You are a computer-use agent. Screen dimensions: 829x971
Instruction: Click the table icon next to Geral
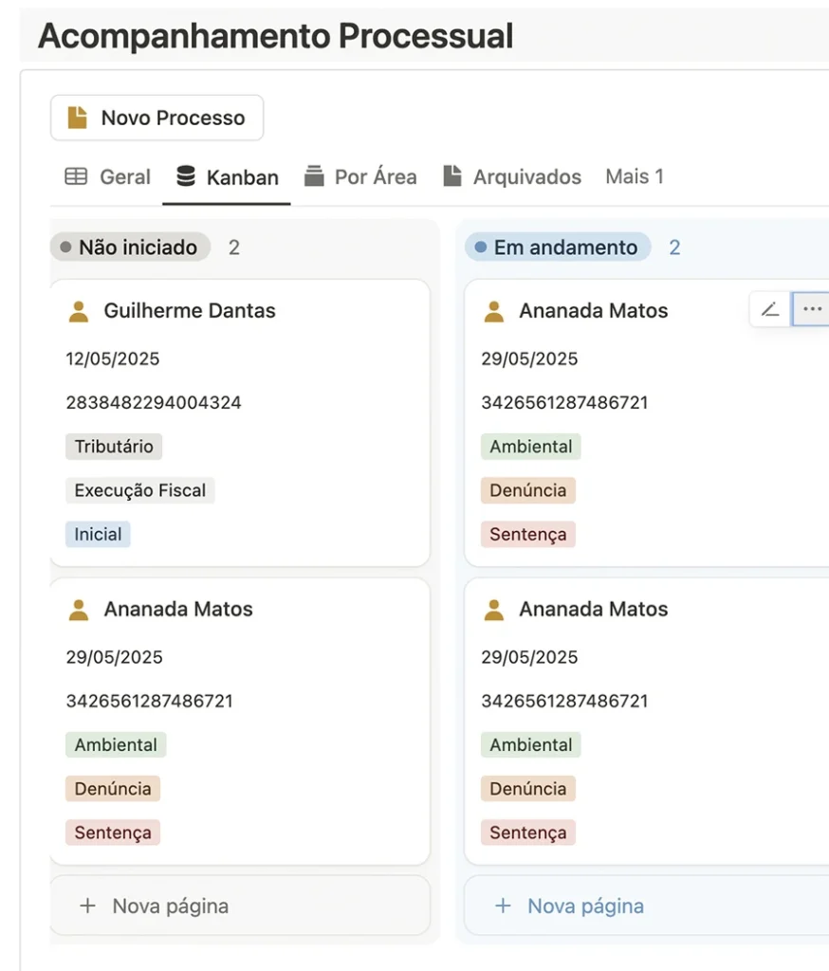(76, 176)
